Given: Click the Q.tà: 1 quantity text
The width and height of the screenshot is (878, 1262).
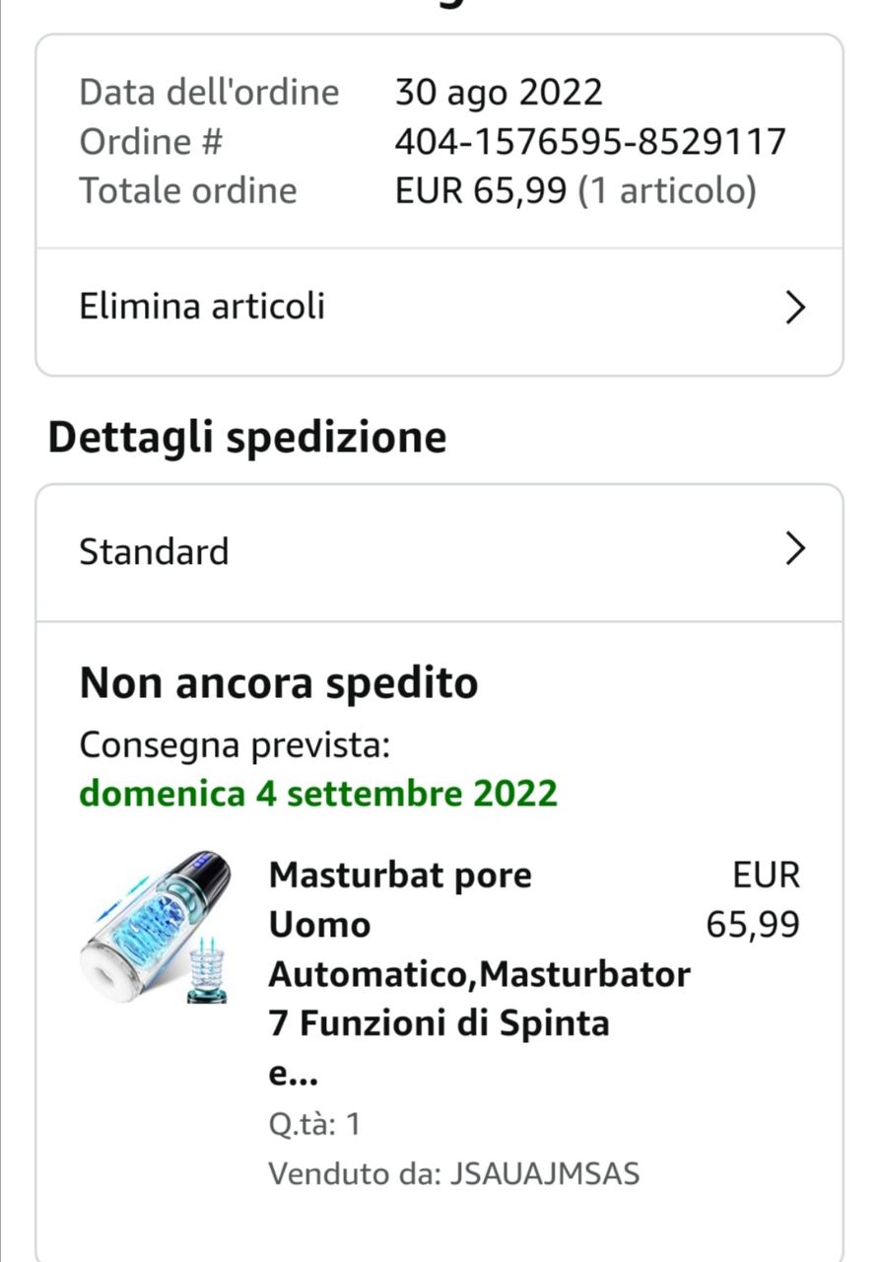Looking at the screenshot, I should tap(314, 1125).
